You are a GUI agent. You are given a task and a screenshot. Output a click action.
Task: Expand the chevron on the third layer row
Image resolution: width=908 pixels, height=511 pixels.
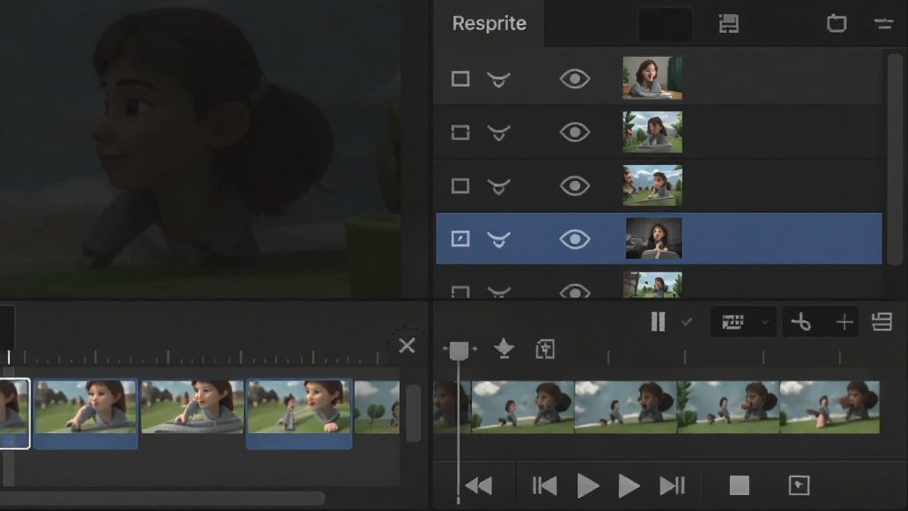(498, 186)
